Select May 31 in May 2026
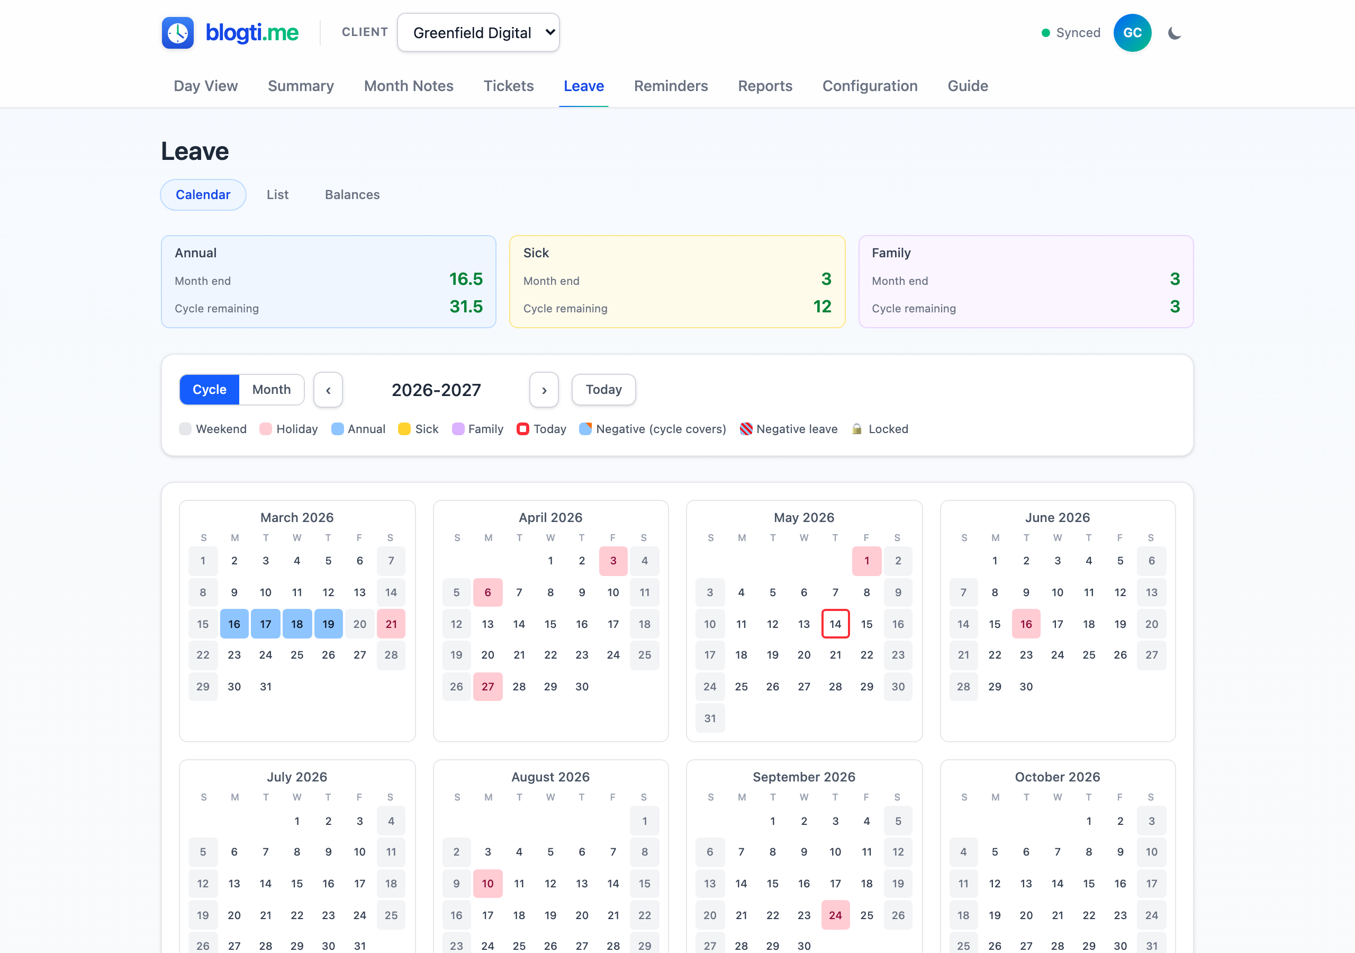This screenshot has width=1355, height=953. pos(710,718)
